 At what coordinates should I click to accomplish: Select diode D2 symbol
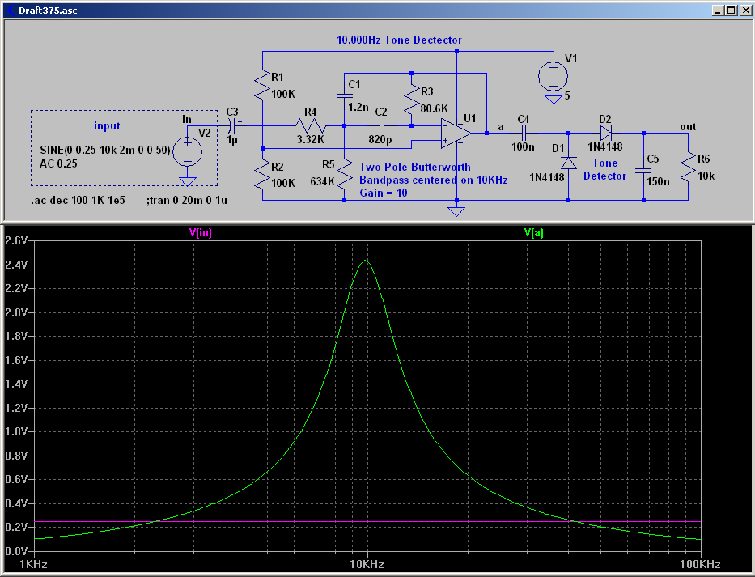pyautogui.click(x=606, y=133)
